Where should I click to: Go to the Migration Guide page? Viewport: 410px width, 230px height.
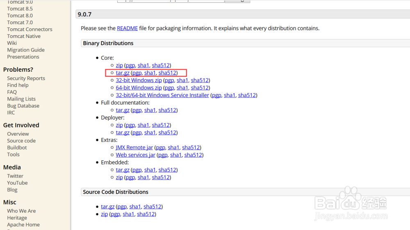(x=26, y=50)
